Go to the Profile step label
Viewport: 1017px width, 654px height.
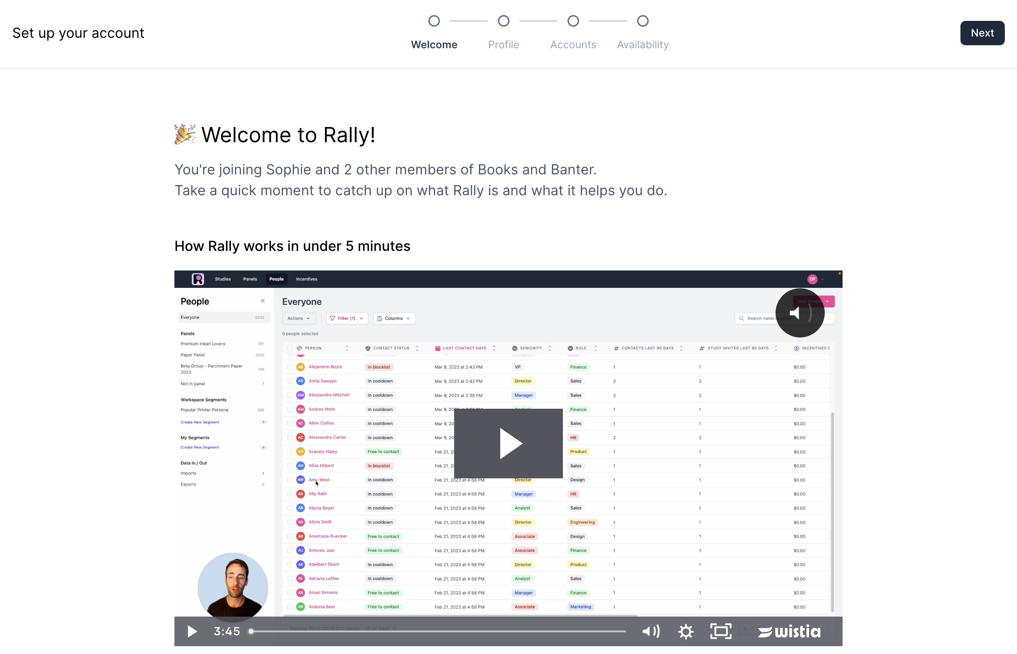click(x=503, y=45)
